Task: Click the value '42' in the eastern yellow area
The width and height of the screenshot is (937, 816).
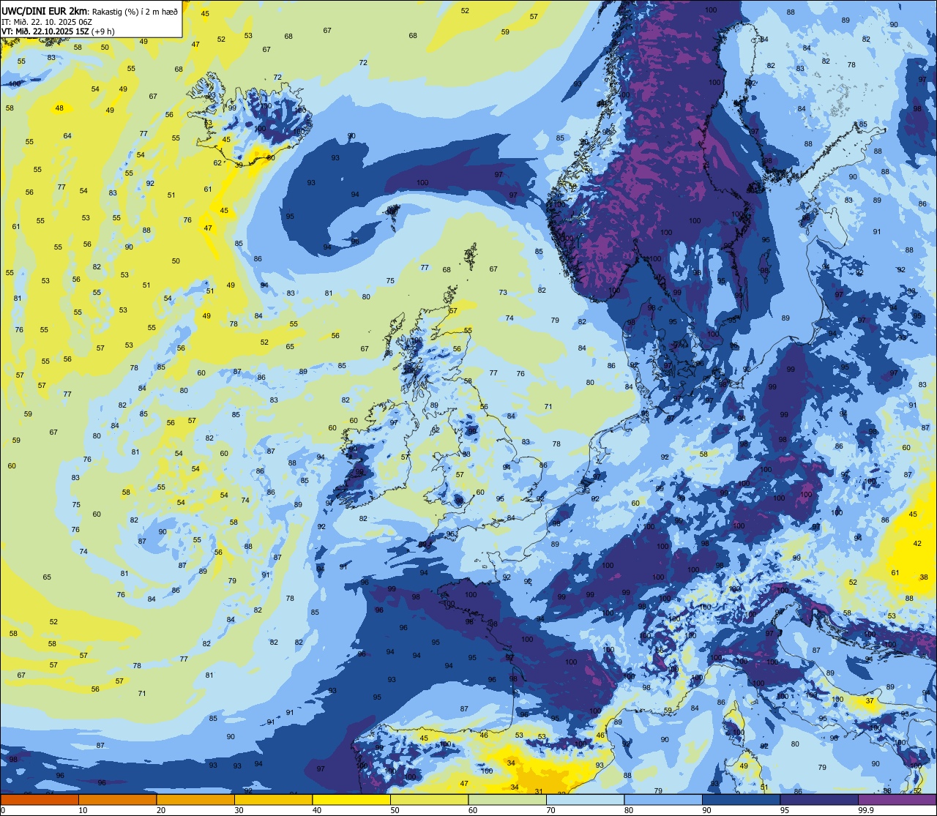Action: coord(917,544)
